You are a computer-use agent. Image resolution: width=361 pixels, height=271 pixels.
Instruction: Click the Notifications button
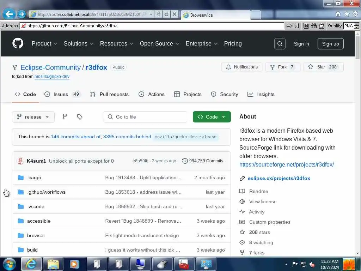[x=241, y=67]
